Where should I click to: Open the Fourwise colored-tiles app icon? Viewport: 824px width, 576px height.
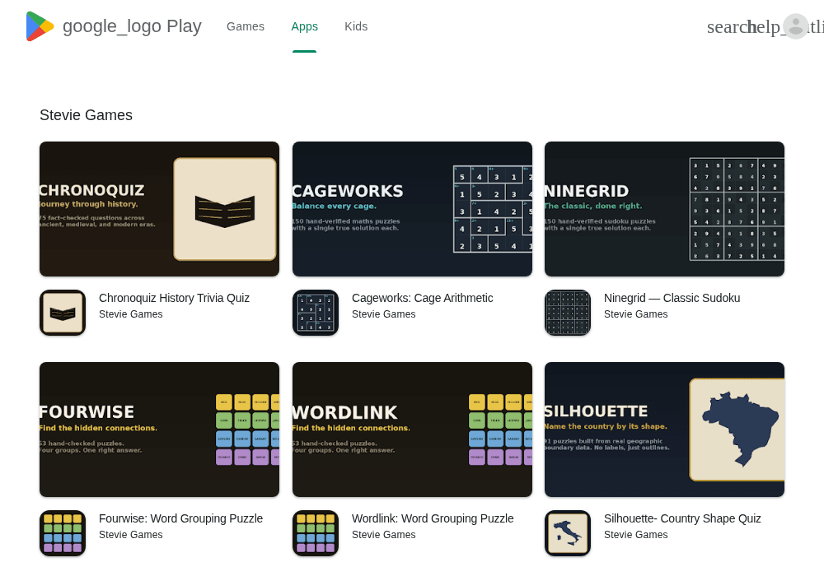pos(63,533)
